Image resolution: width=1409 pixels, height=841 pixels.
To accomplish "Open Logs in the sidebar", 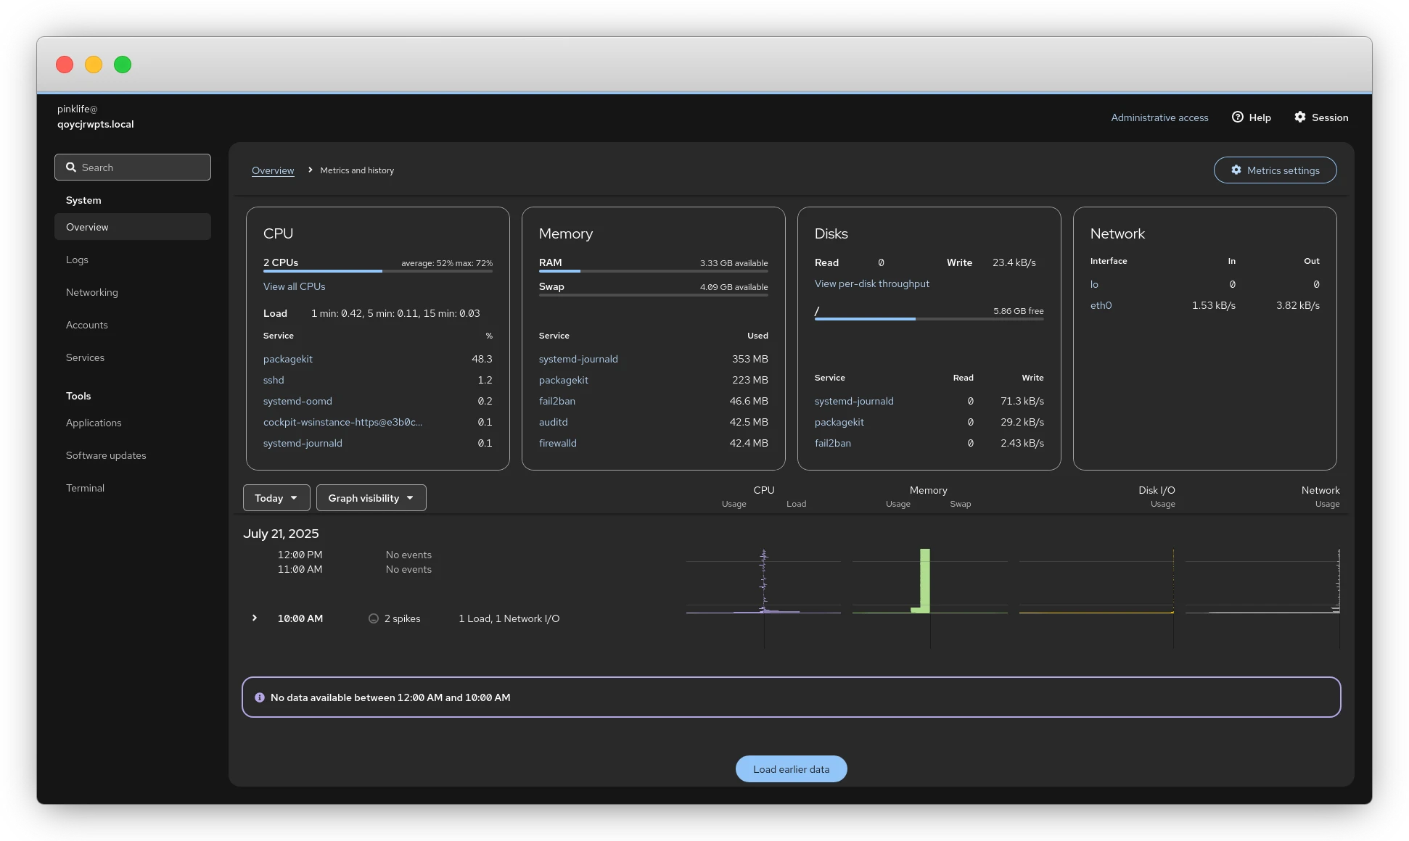I will tap(77, 260).
